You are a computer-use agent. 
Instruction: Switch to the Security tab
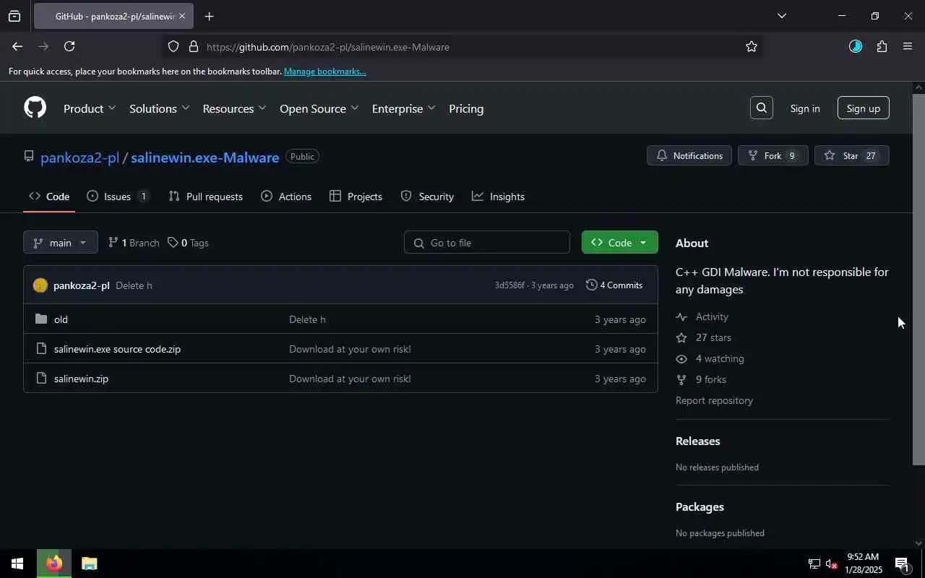(x=427, y=197)
